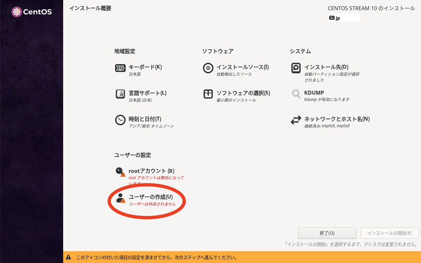This screenshot has width=421, height=263.
Task: Click the ユーザーの設定 section heading
Action: coord(133,155)
